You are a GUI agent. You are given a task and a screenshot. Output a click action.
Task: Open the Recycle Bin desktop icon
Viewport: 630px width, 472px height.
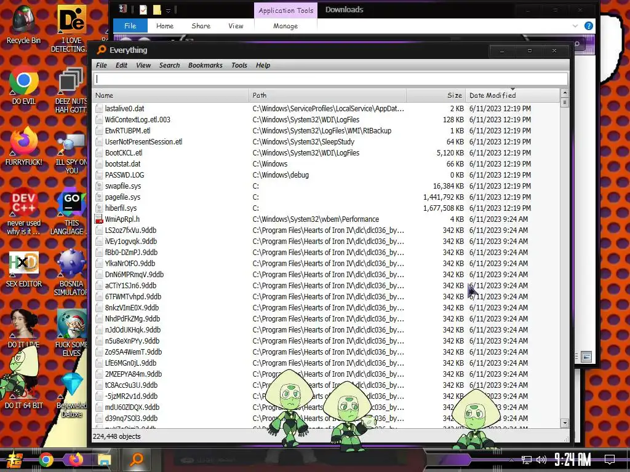coord(23,24)
